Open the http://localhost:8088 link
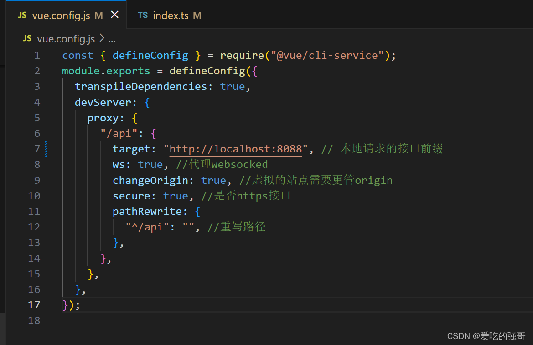The height and width of the screenshot is (345, 533). [235, 149]
